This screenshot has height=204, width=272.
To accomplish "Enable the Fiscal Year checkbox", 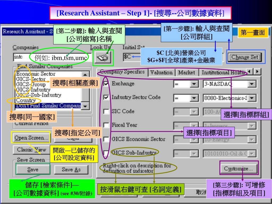I will (x=106, y=125).
